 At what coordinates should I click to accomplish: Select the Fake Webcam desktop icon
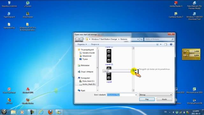point(194,5)
